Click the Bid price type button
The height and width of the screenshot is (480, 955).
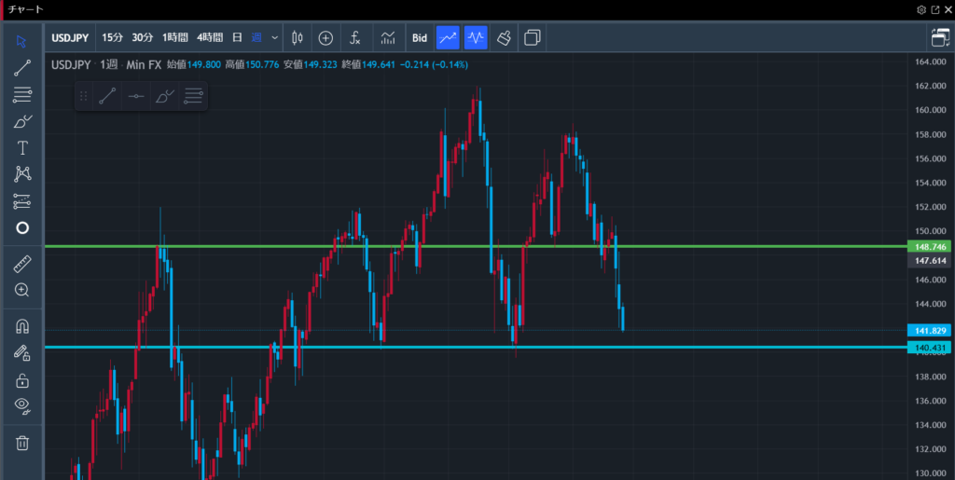420,37
